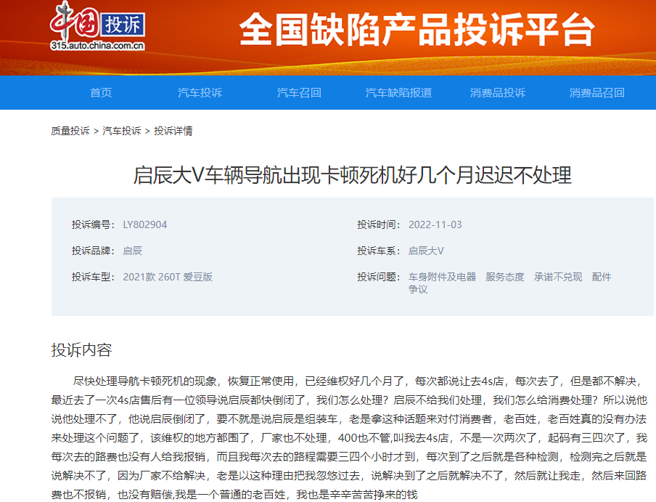Open the 汽车召回 navigation tab
The width and height of the screenshot is (656, 502).
tap(299, 92)
